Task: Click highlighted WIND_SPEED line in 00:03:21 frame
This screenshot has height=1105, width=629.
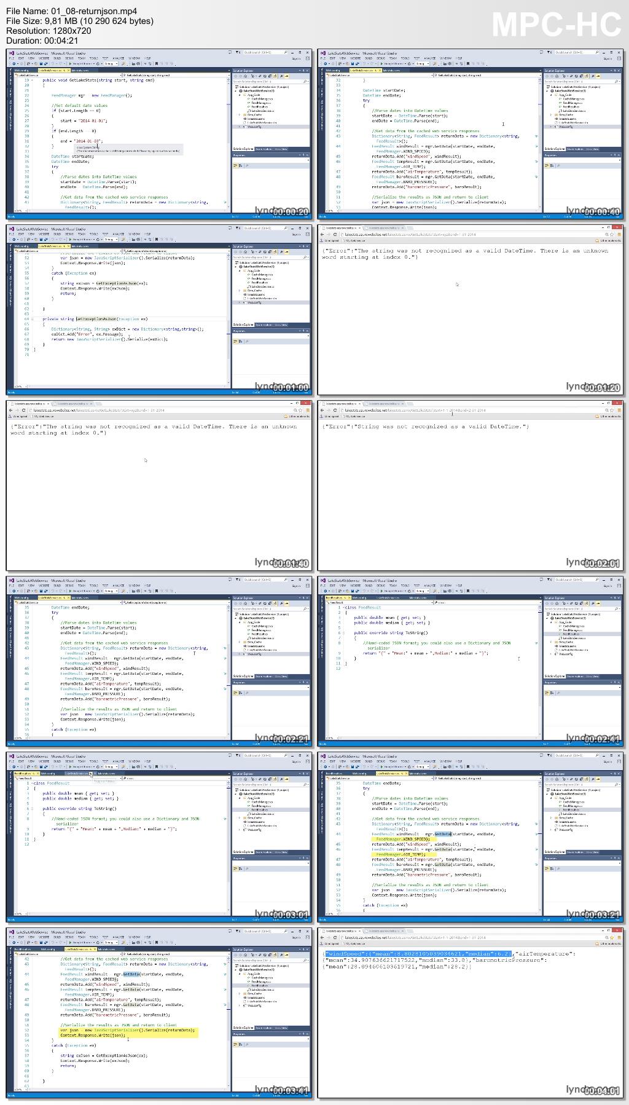Action: pos(404,839)
